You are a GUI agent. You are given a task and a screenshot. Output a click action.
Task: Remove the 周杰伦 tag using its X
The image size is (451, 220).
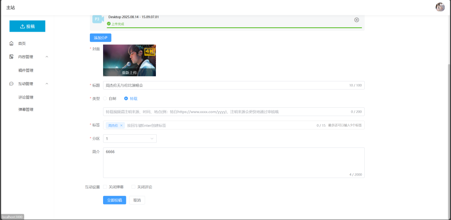click(x=122, y=125)
